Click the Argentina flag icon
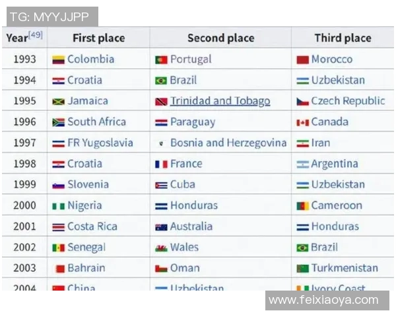The image size is (396, 317). pyautogui.click(x=302, y=164)
